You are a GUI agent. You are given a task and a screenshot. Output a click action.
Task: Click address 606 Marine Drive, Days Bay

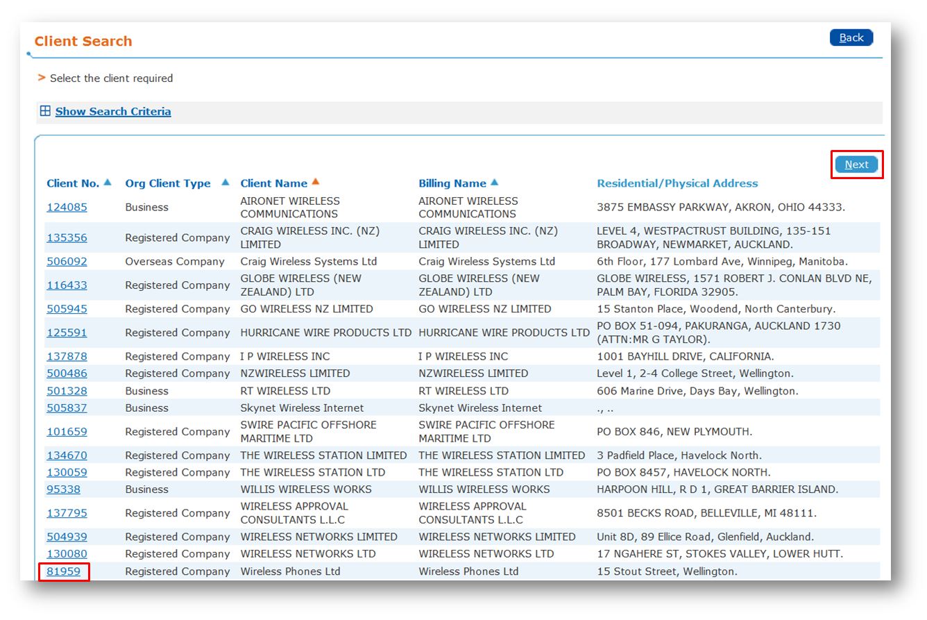click(697, 391)
